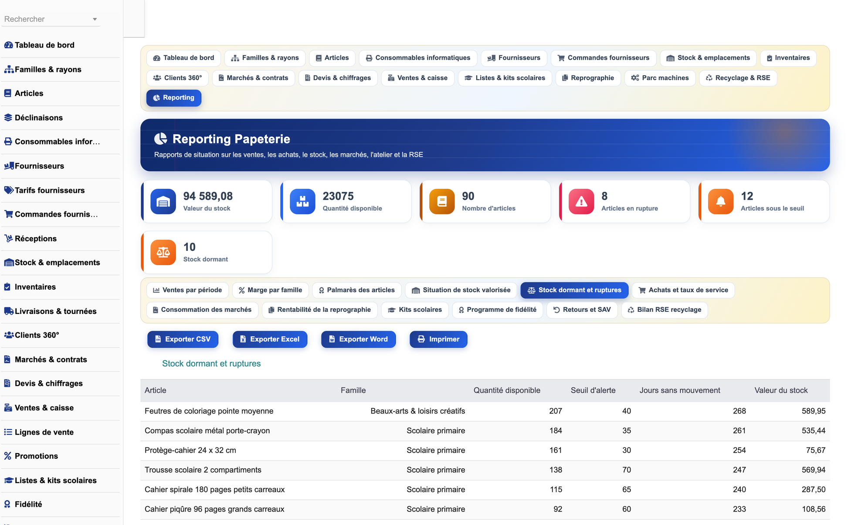
Task: Open Recyclage & RSE in top navigation
Action: click(738, 78)
